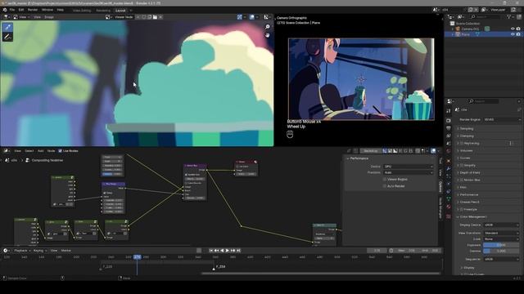Screen dimensions: 524x294
Task: Open the Look dropdown
Action: [501, 239]
